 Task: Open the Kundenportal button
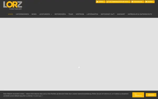pos(137,2)
